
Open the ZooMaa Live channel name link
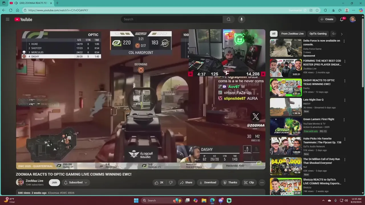(35, 181)
